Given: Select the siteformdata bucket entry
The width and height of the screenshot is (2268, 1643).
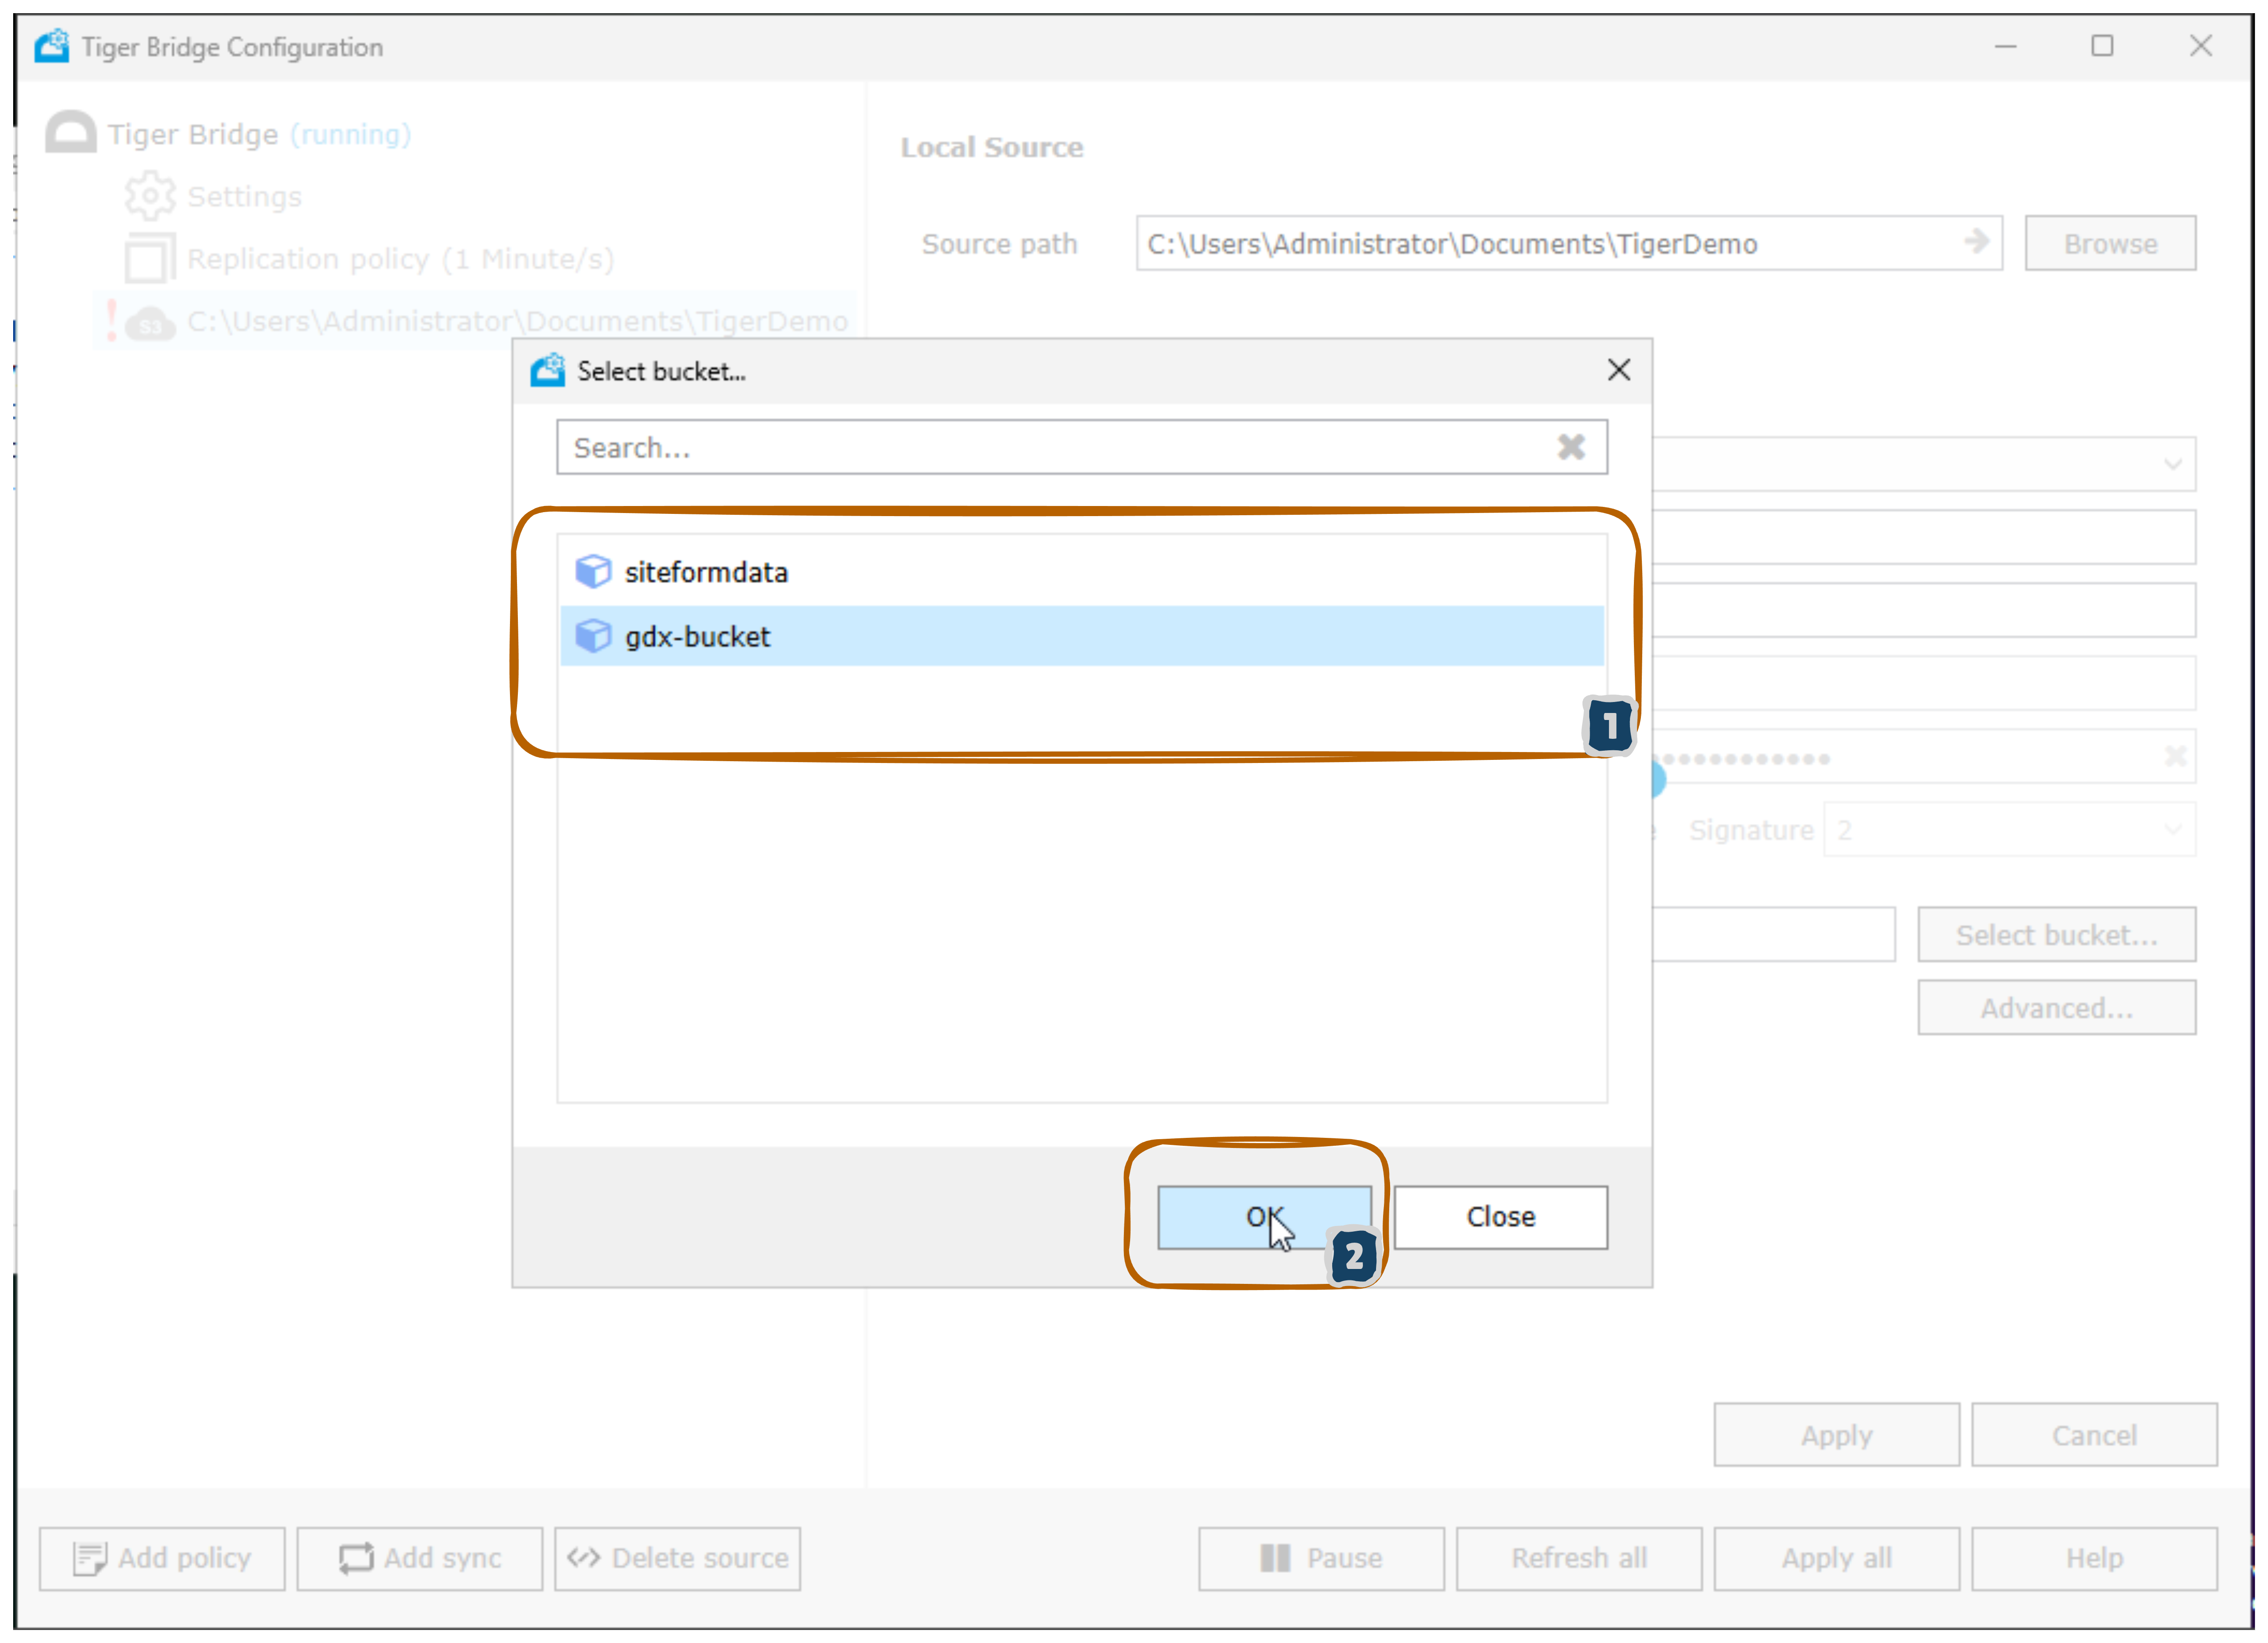Looking at the screenshot, I should pos(706,572).
